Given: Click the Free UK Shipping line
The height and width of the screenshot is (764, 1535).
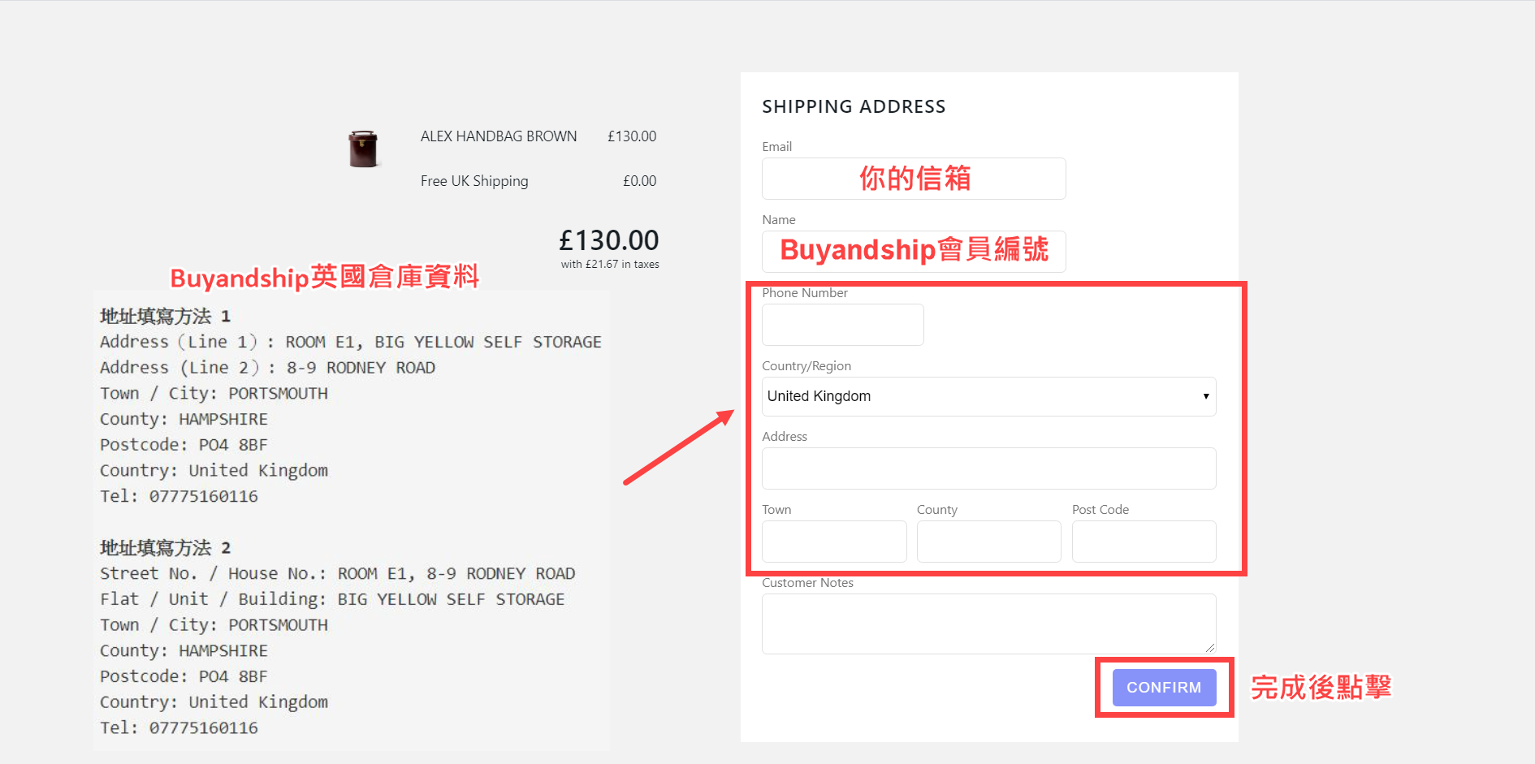Looking at the screenshot, I should click(474, 181).
